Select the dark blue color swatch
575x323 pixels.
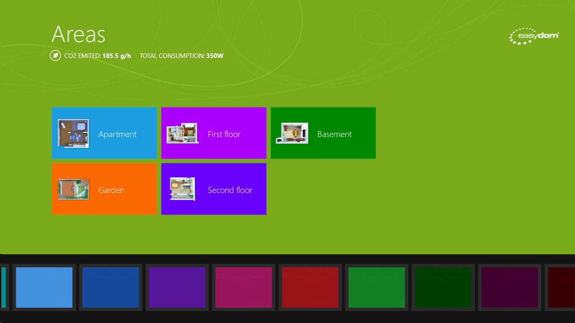[x=111, y=287]
